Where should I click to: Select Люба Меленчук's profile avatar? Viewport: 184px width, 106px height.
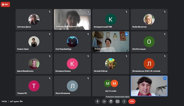(x=149, y=19)
